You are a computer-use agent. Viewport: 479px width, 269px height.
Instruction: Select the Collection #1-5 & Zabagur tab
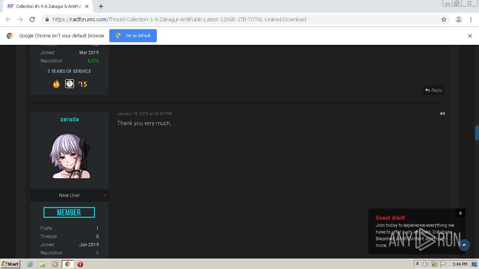click(x=48, y=6)
